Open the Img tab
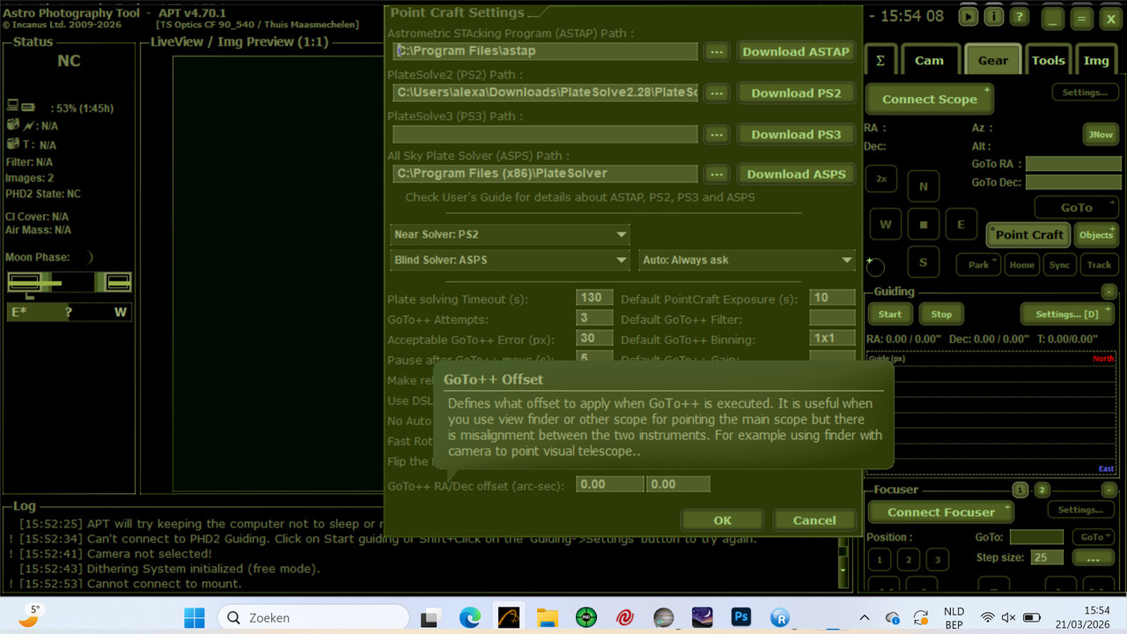The height and width of the screenshot is (634, 1127). pyautogui.click(x=1096, y=60)
